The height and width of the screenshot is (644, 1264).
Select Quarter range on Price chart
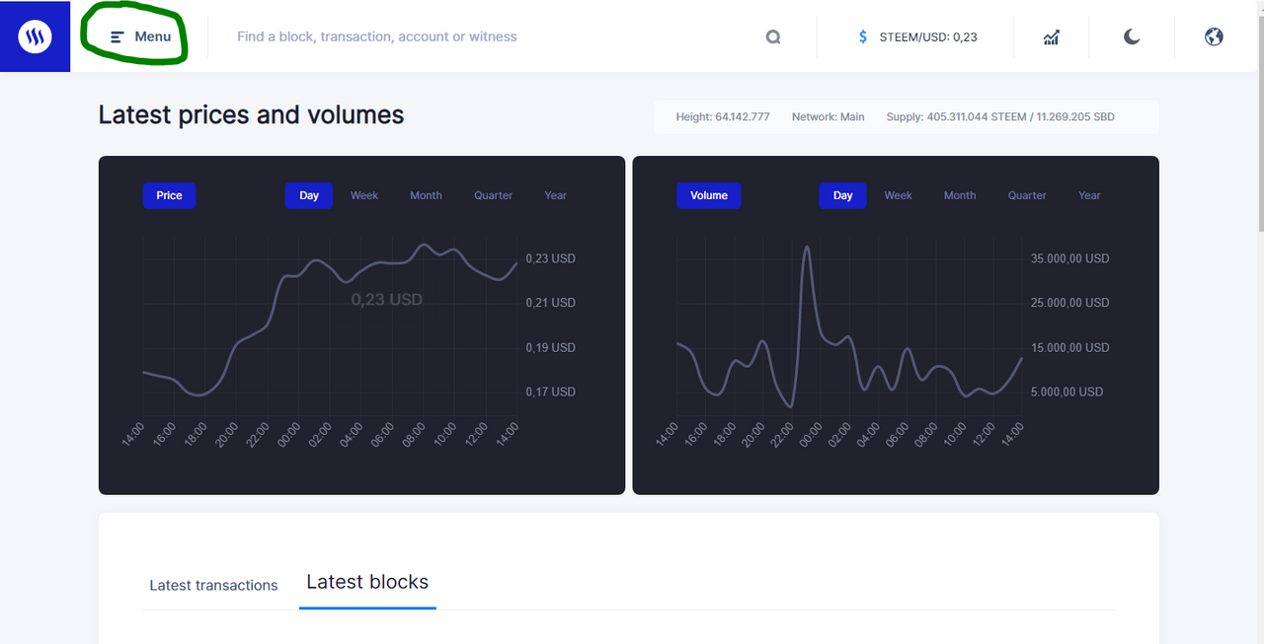[x=493, y=195]
